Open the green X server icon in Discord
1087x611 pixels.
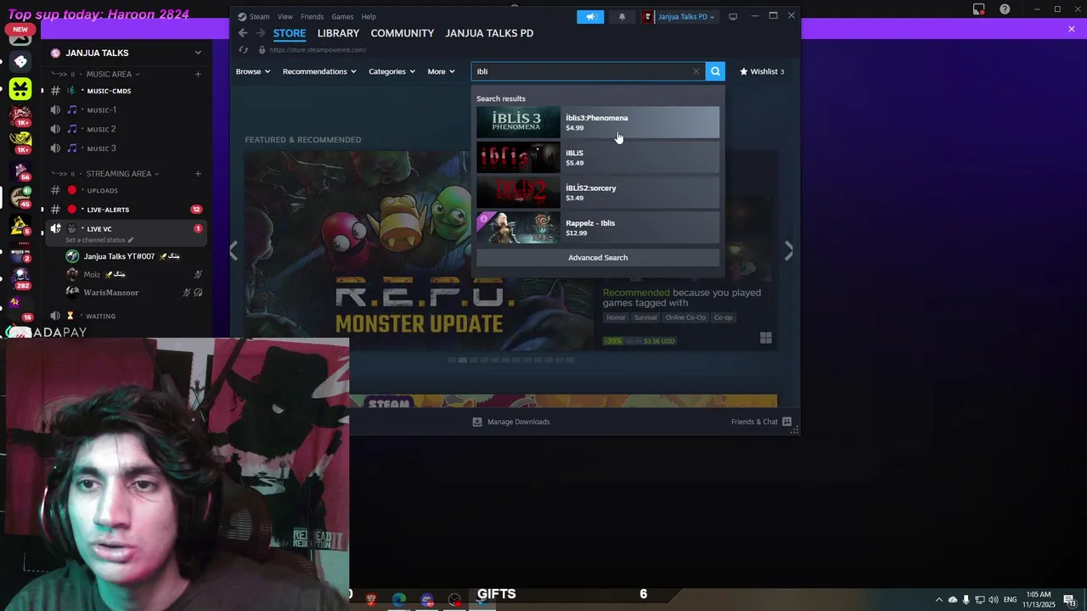pyautogui.click(x=20, y=88)
